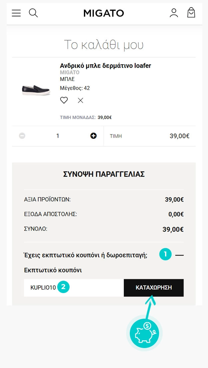Viewport: 208px width, 368px height.
Task: Open the Ανδρικό μπλε δερμάτινο loafer title
Action: point(105,66)
